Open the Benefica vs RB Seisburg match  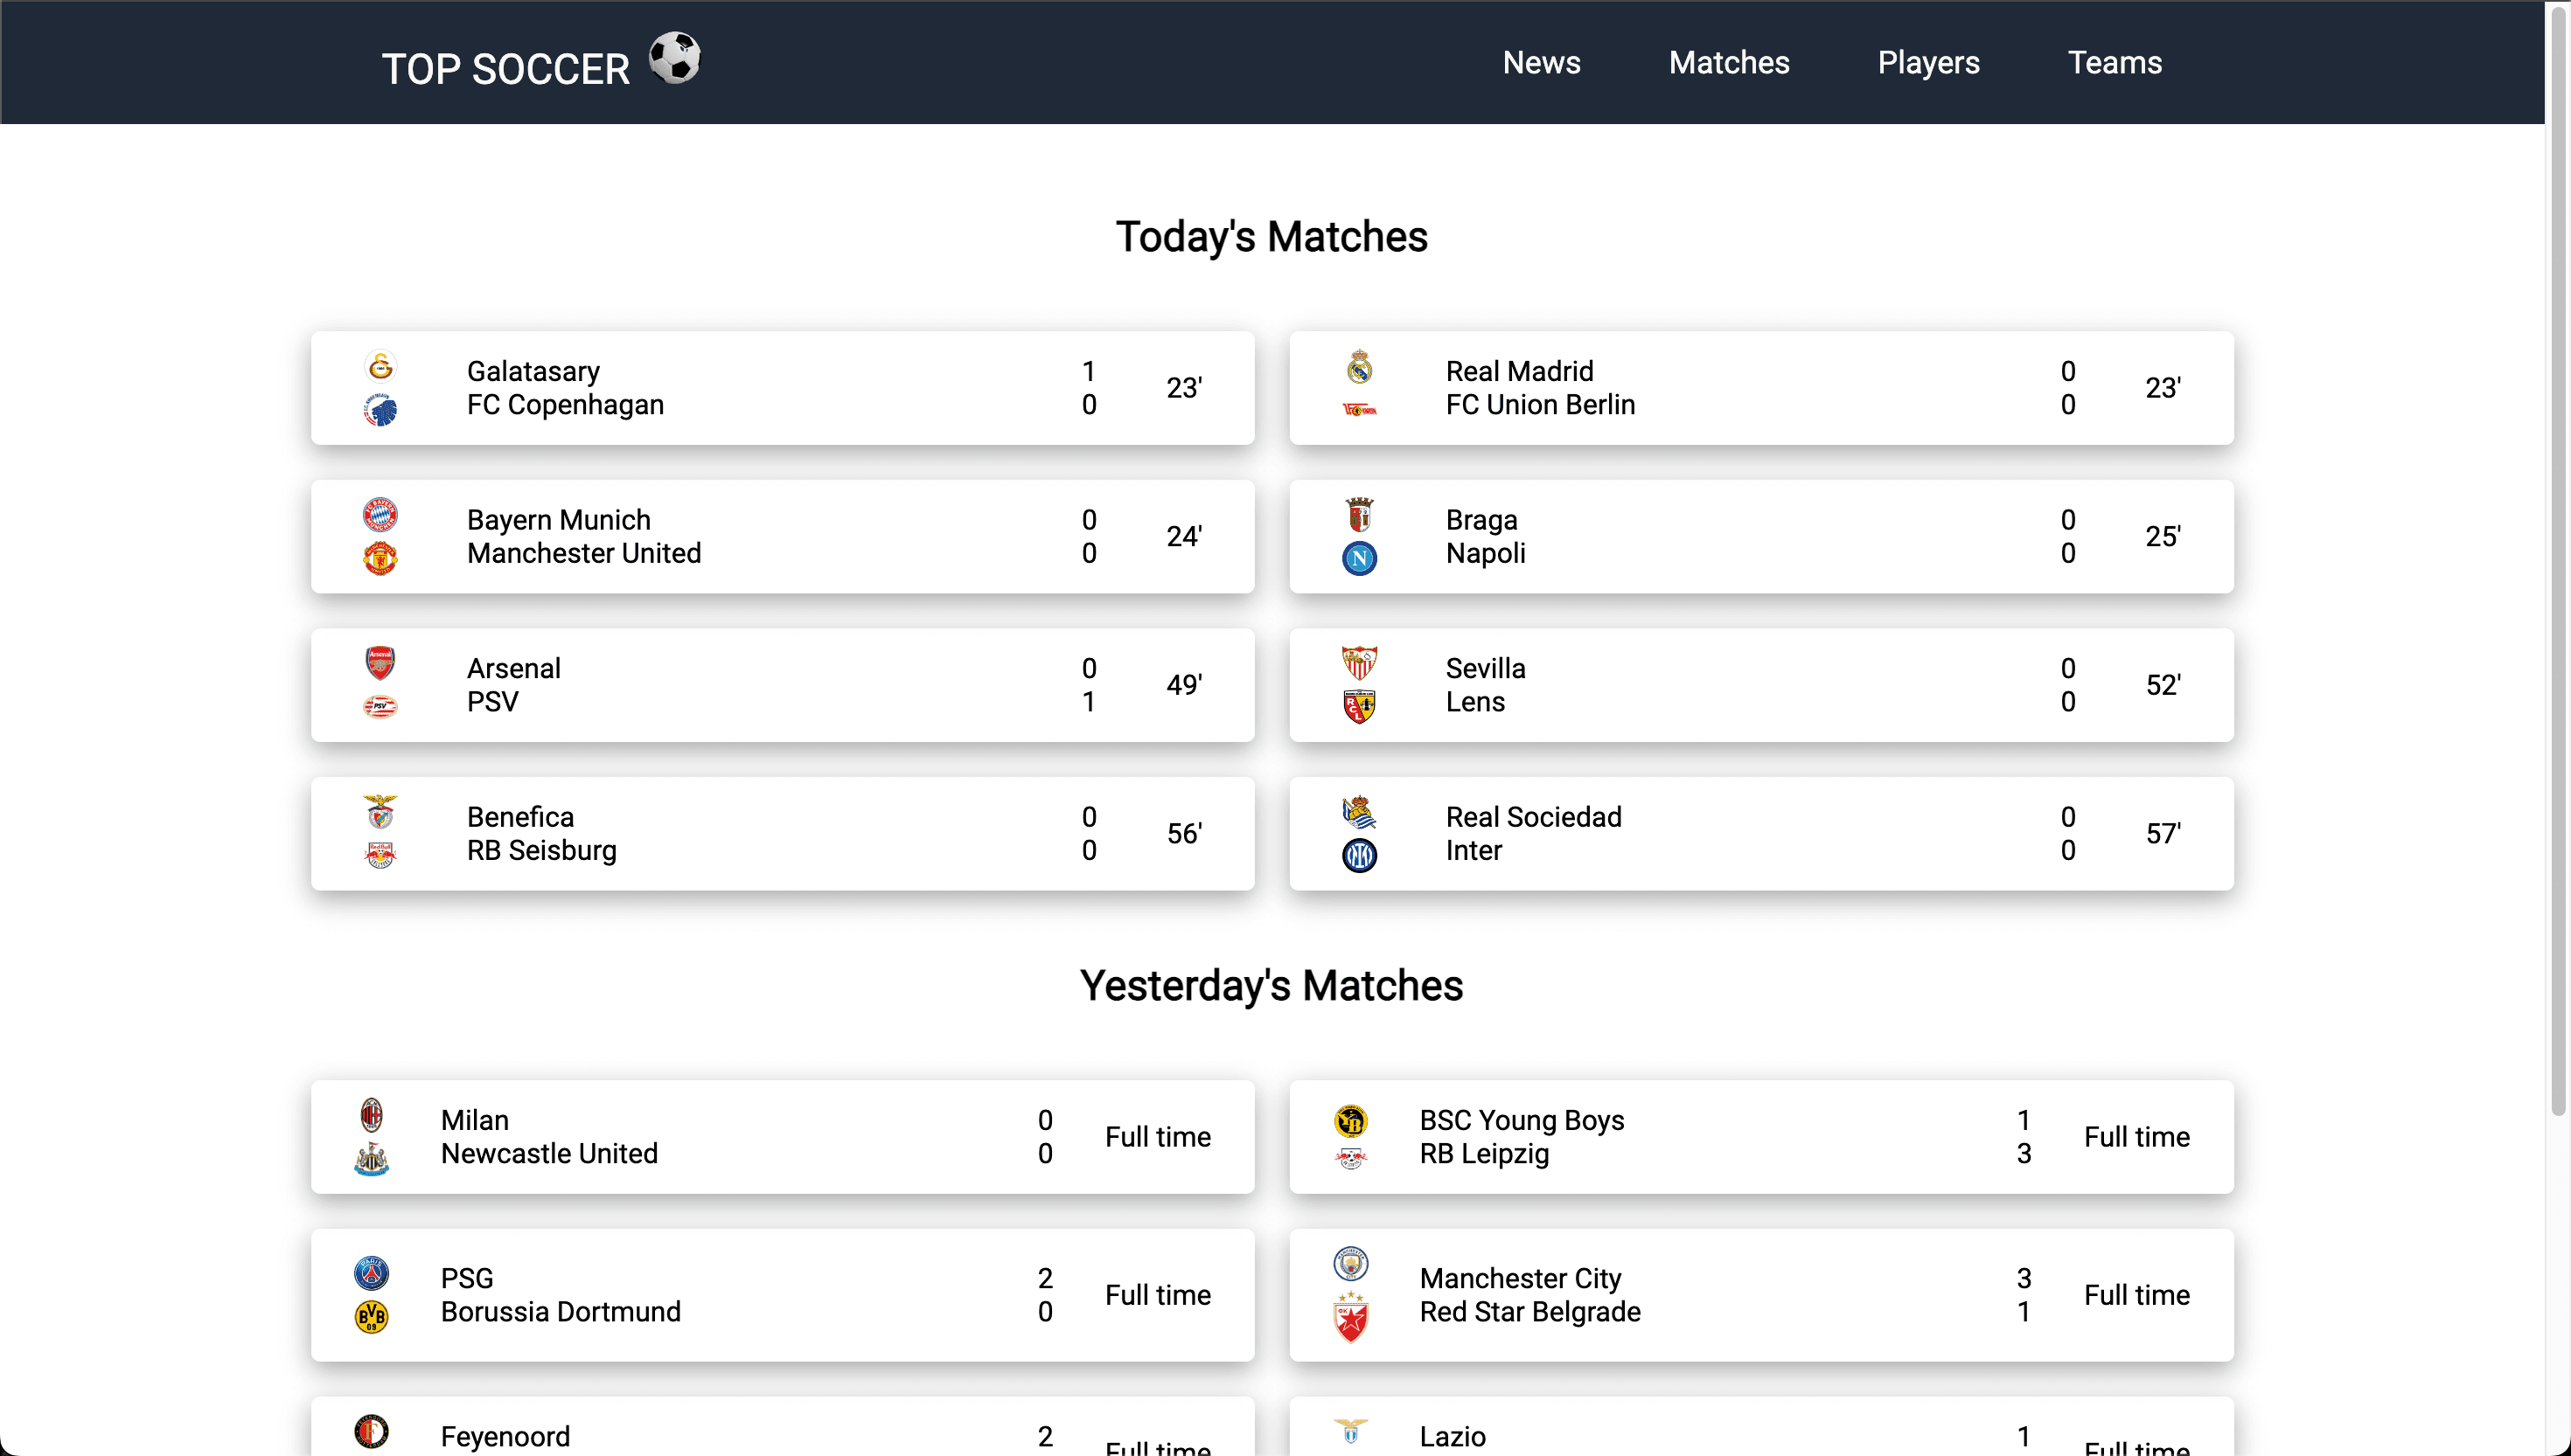pyautogui.click(x=783, y=834)
